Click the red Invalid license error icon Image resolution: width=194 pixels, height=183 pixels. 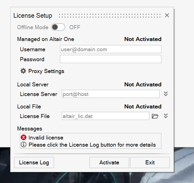[x=24, y=137]
